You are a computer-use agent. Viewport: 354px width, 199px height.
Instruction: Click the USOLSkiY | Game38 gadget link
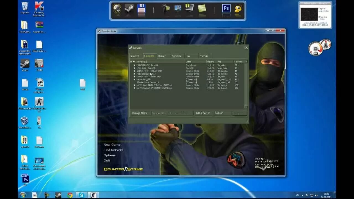point(315,23)
